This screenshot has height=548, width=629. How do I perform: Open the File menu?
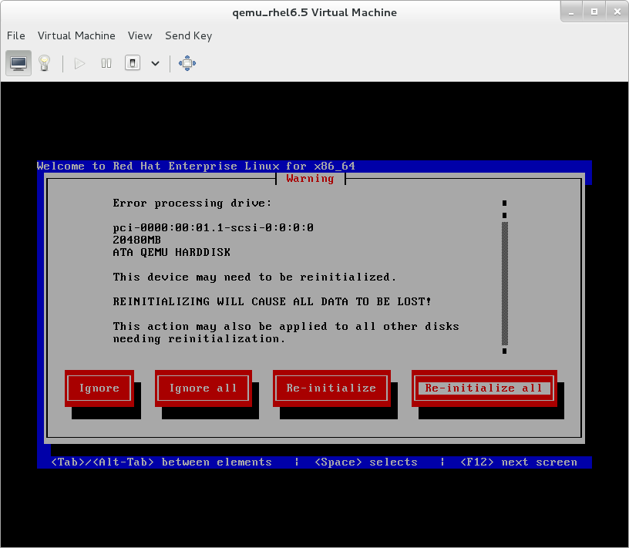16,35
